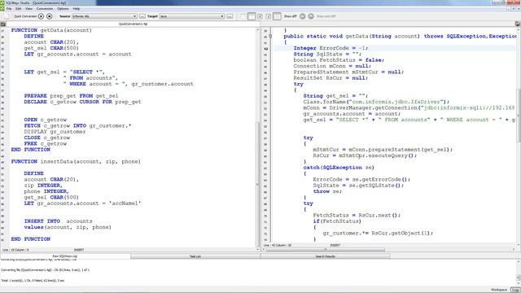Click the target-only view icon

click(269, 16)
